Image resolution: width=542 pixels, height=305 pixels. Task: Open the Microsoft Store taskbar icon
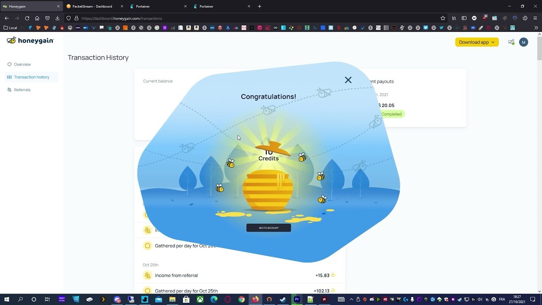coord(186,299)
